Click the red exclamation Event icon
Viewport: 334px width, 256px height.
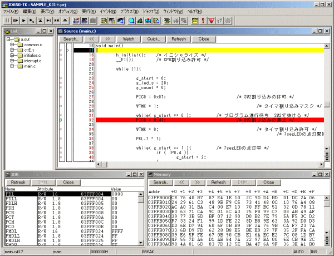tap(203, 21)
